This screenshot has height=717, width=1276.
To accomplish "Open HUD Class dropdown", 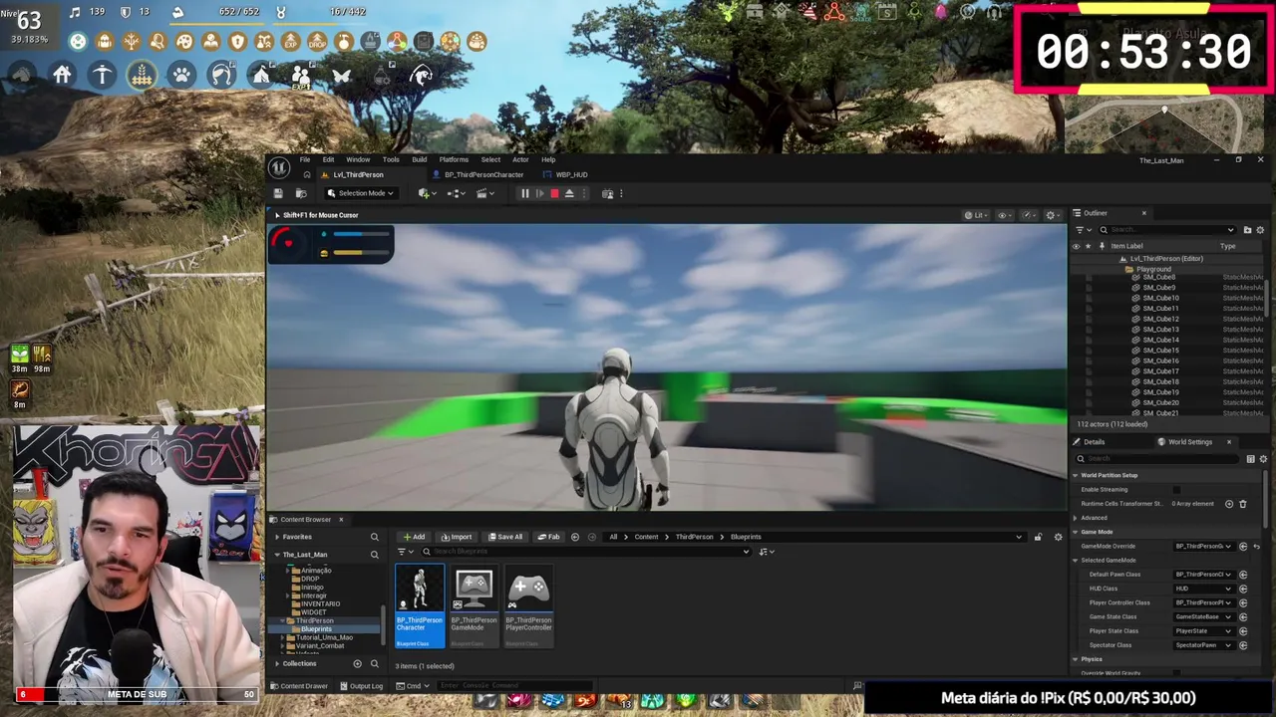I will coord(1204,589).
